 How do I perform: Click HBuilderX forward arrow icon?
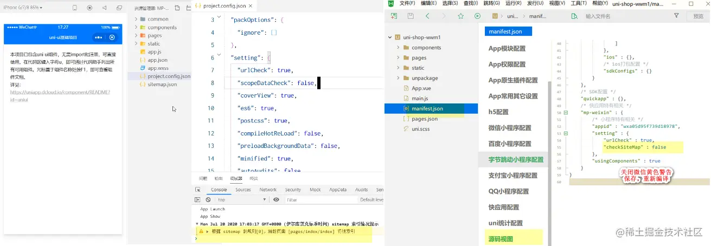click(x=444, y=16)
